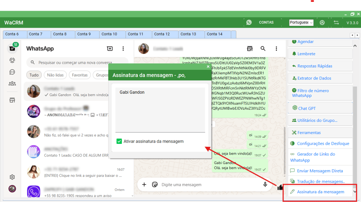Open the storefront icon in left sidebar
Image resolution: width=361 pixels, height=202 pixels.
(12, 100)
